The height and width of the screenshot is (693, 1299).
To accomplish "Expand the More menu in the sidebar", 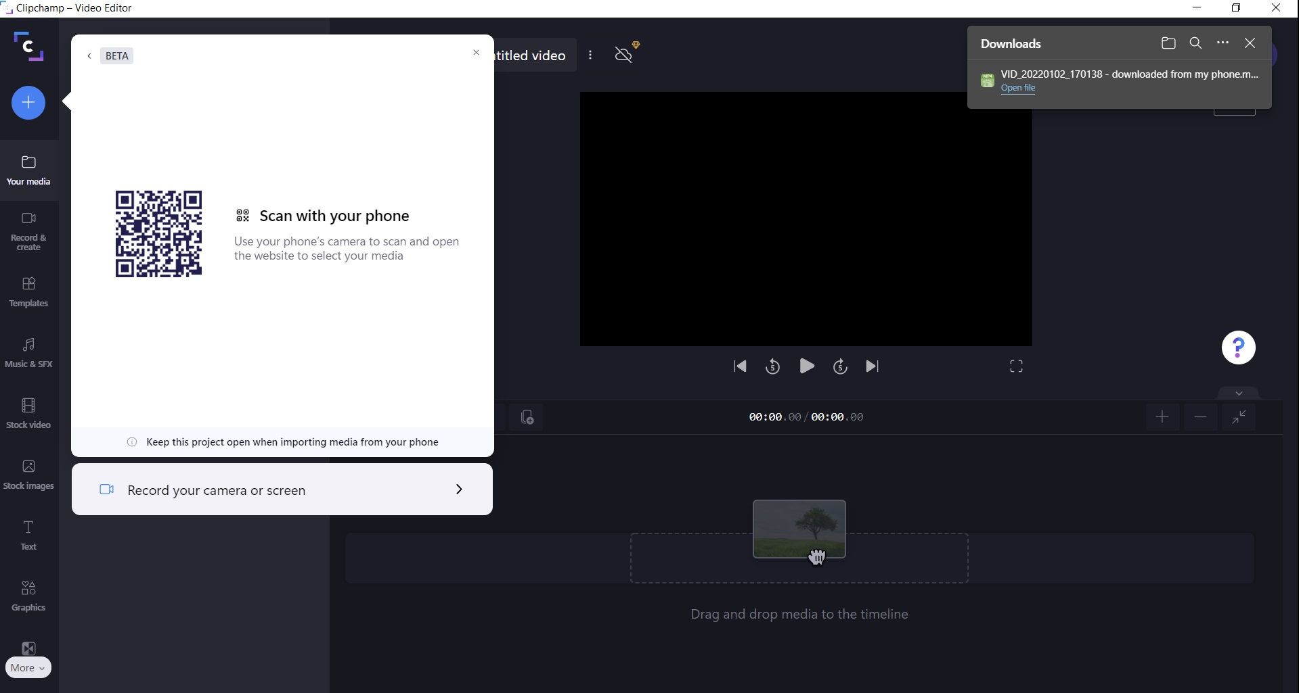I will 28,667.
